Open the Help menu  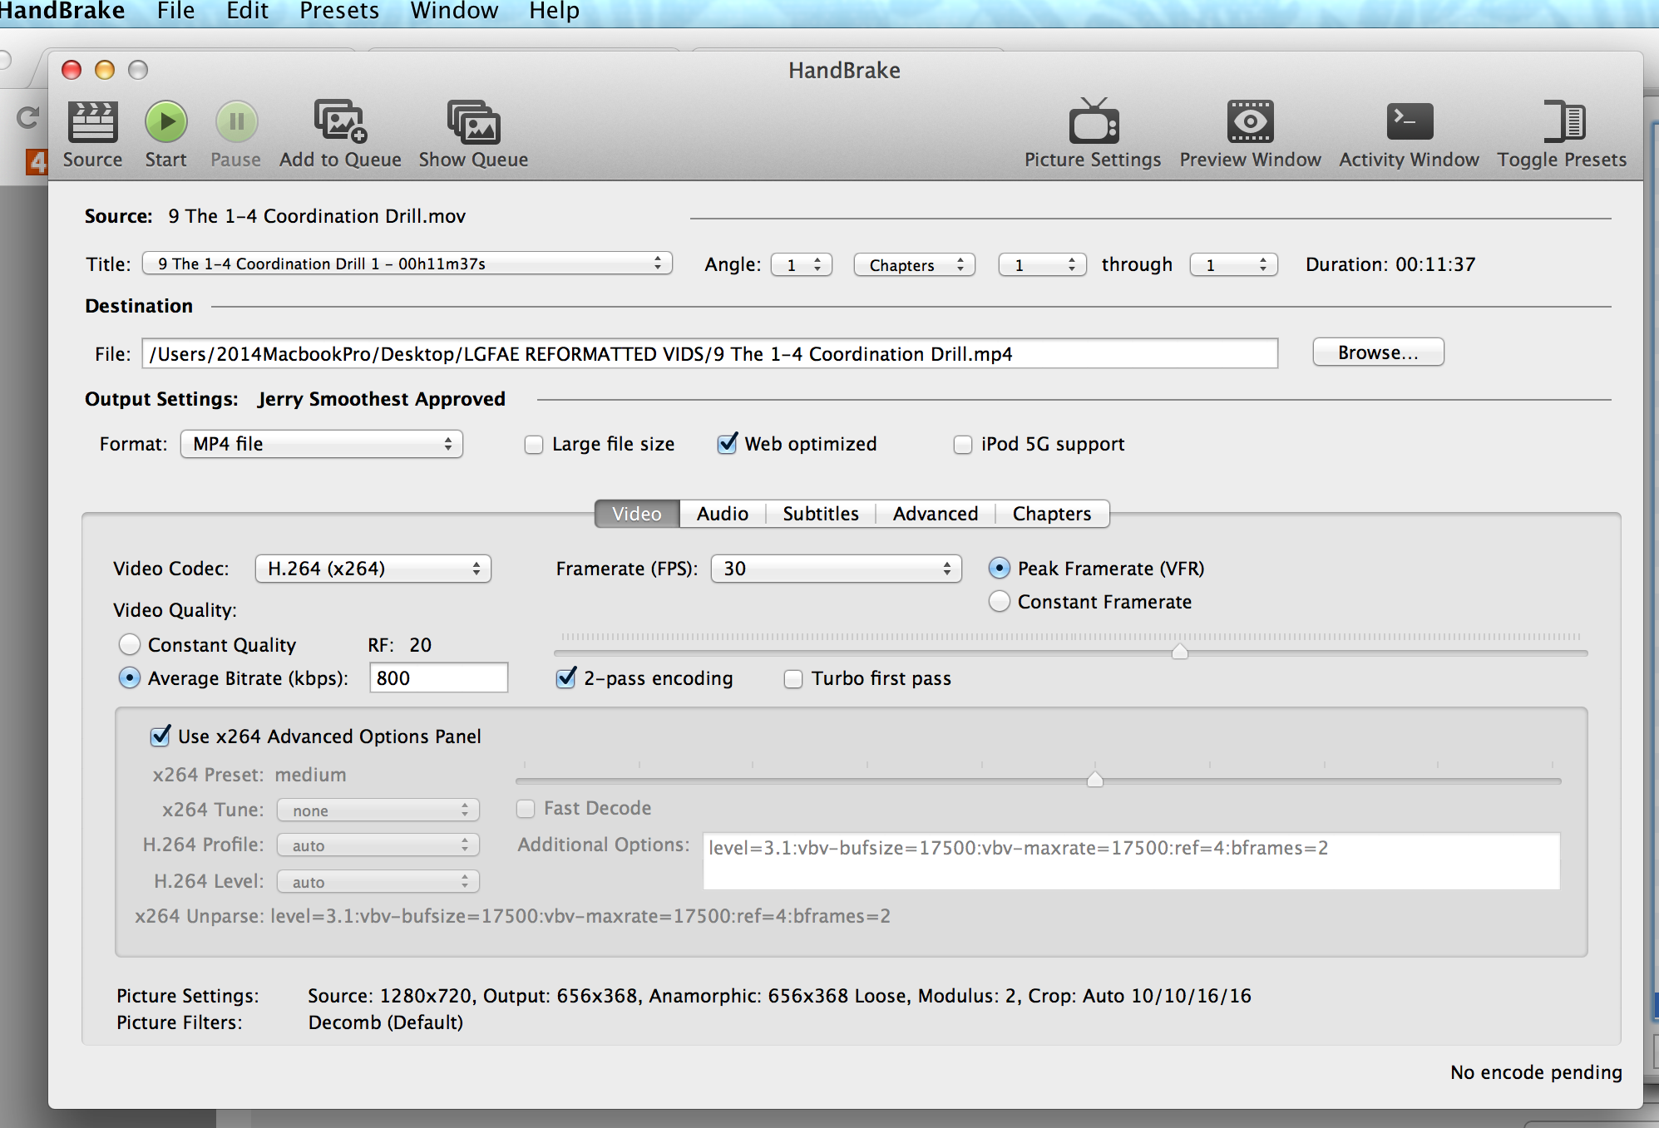click(555, 12)
